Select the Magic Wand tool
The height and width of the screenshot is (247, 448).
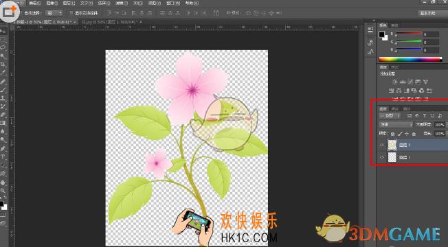point(3,56)
